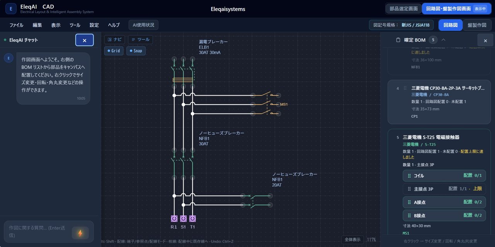Open the 表示 menu
The height and width of the screenshot is (247, 495).
pyautogui.click(x=56, y=25)
